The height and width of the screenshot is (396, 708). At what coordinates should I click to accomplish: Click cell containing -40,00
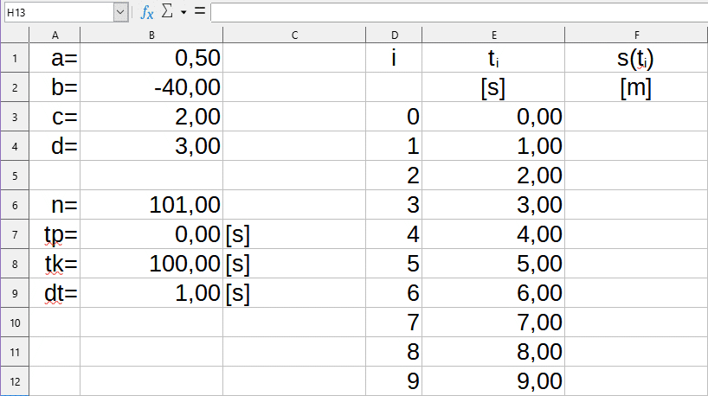[151, 88]
